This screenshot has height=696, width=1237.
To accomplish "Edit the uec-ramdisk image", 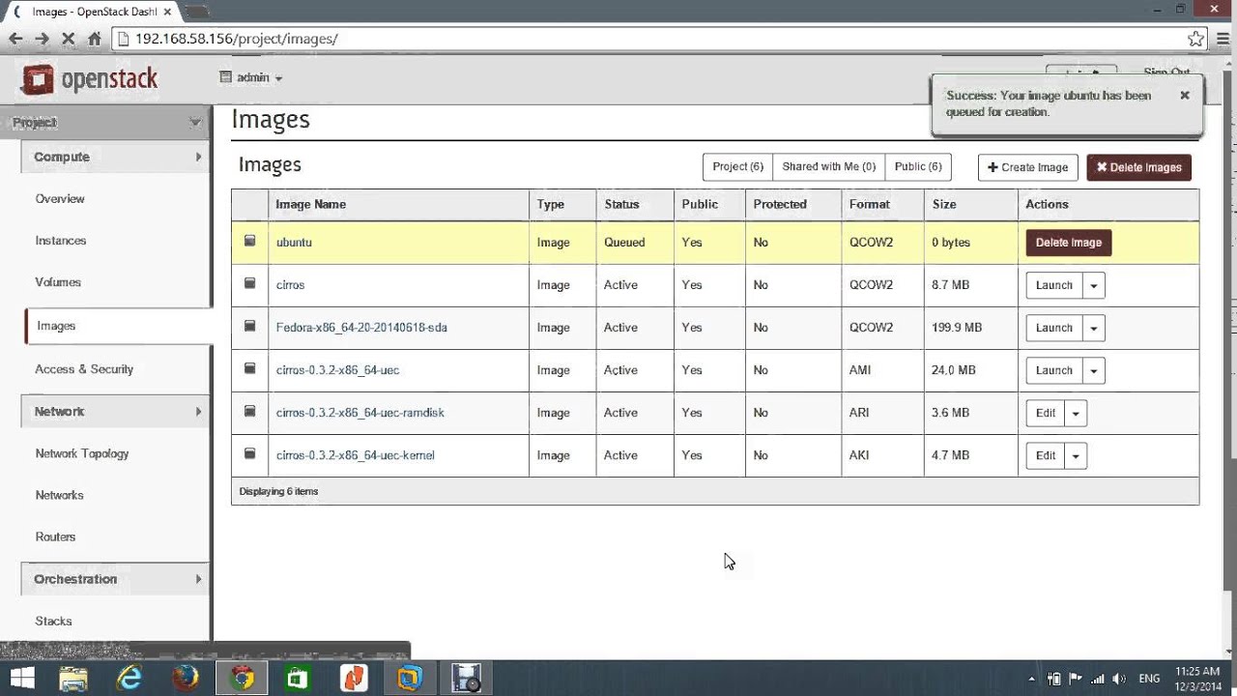I will coord(1046,413).
